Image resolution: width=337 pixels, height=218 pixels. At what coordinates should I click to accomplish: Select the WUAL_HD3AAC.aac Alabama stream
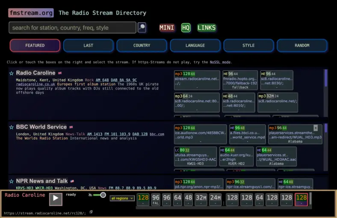(x=276, y=156)
